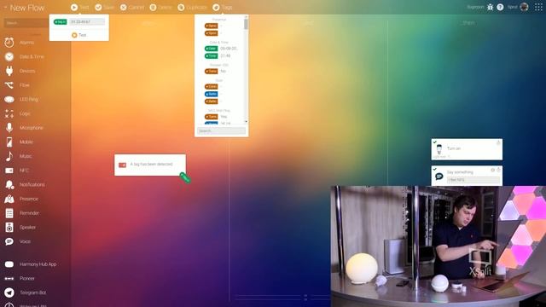Click the Tags panel scrollbar
This screenshot has height=307, width=546.
point(247,25)
